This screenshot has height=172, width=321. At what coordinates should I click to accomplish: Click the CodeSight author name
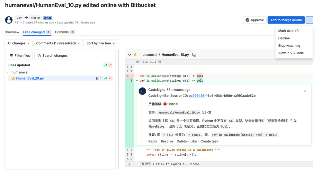tap(156, 90)
